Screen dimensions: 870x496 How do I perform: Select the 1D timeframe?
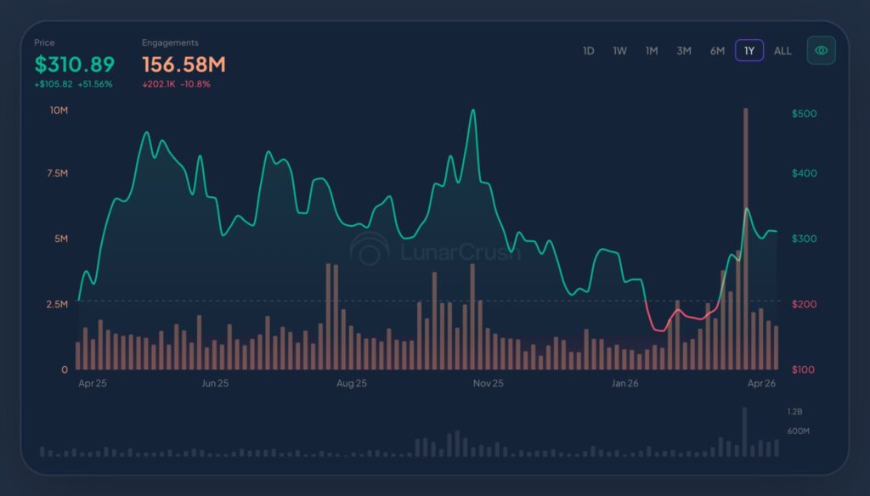587,51
